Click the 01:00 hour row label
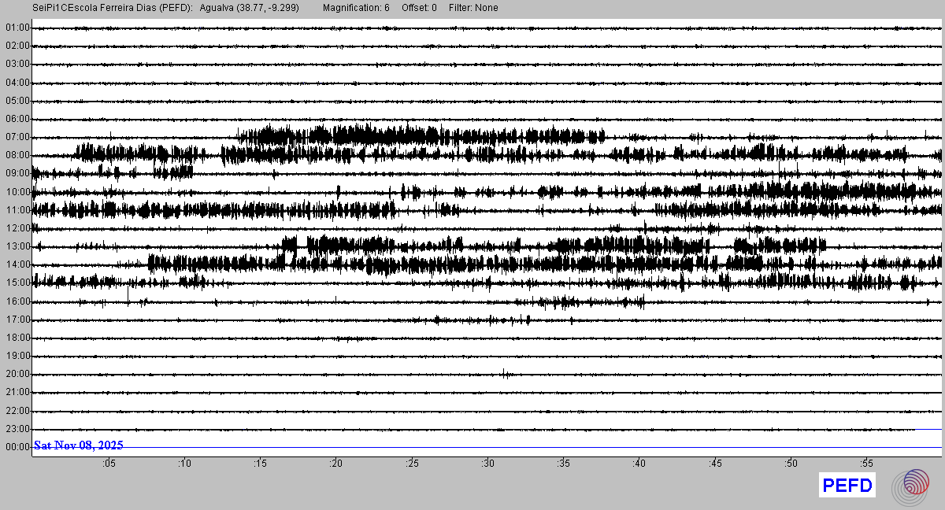 click(17, 28)
